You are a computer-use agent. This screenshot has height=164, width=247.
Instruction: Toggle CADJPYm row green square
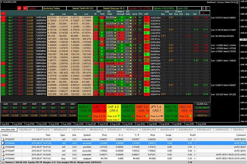(3, 36)
